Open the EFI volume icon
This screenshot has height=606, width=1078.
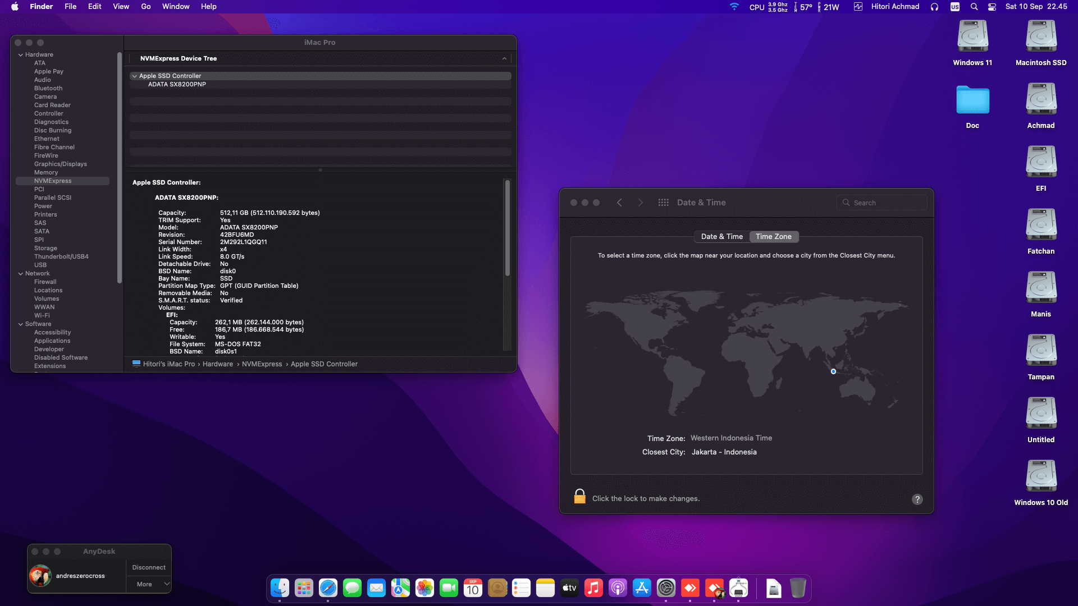tap(1041, 163)
